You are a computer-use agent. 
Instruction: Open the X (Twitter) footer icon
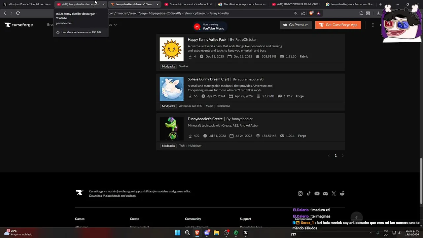pos(334,193)
